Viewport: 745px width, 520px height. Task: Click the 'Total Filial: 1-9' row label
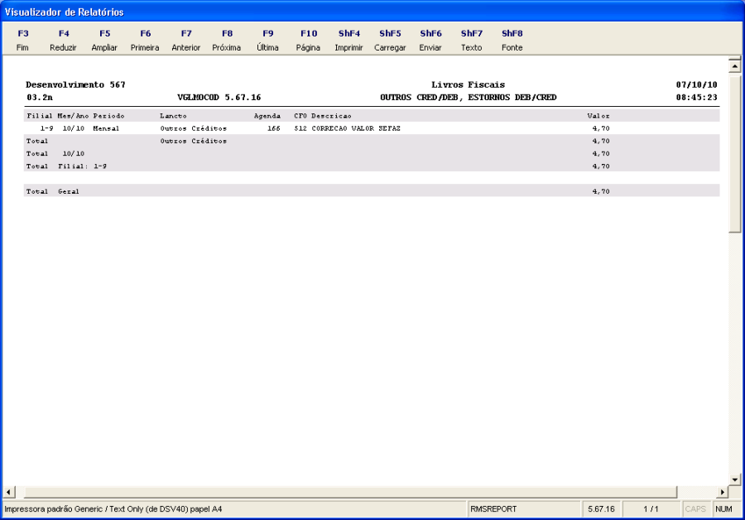click(66, 166)
